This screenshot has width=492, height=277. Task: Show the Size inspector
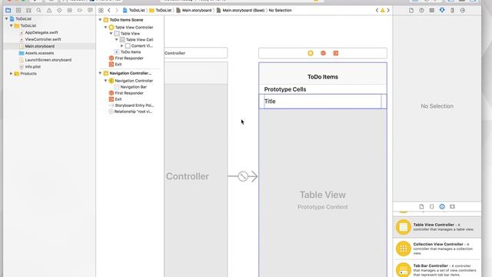[452, 10]
